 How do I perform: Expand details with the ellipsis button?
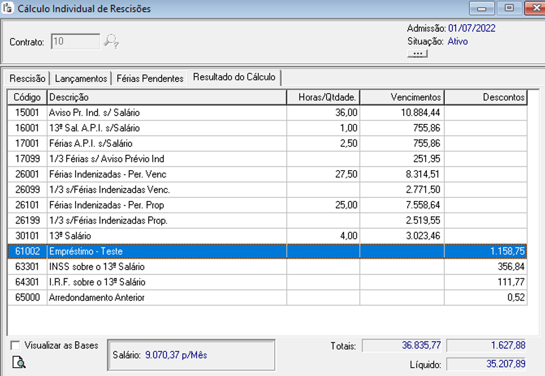click(417, 54)
